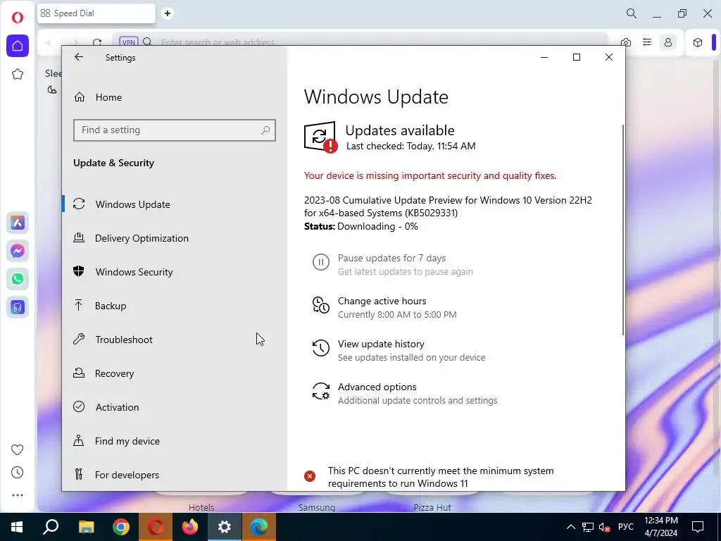The height and width of the screenshot is (541, 721).
Task: Click the heart icon in Opera sidebar
Action: (x=17, y=449)
